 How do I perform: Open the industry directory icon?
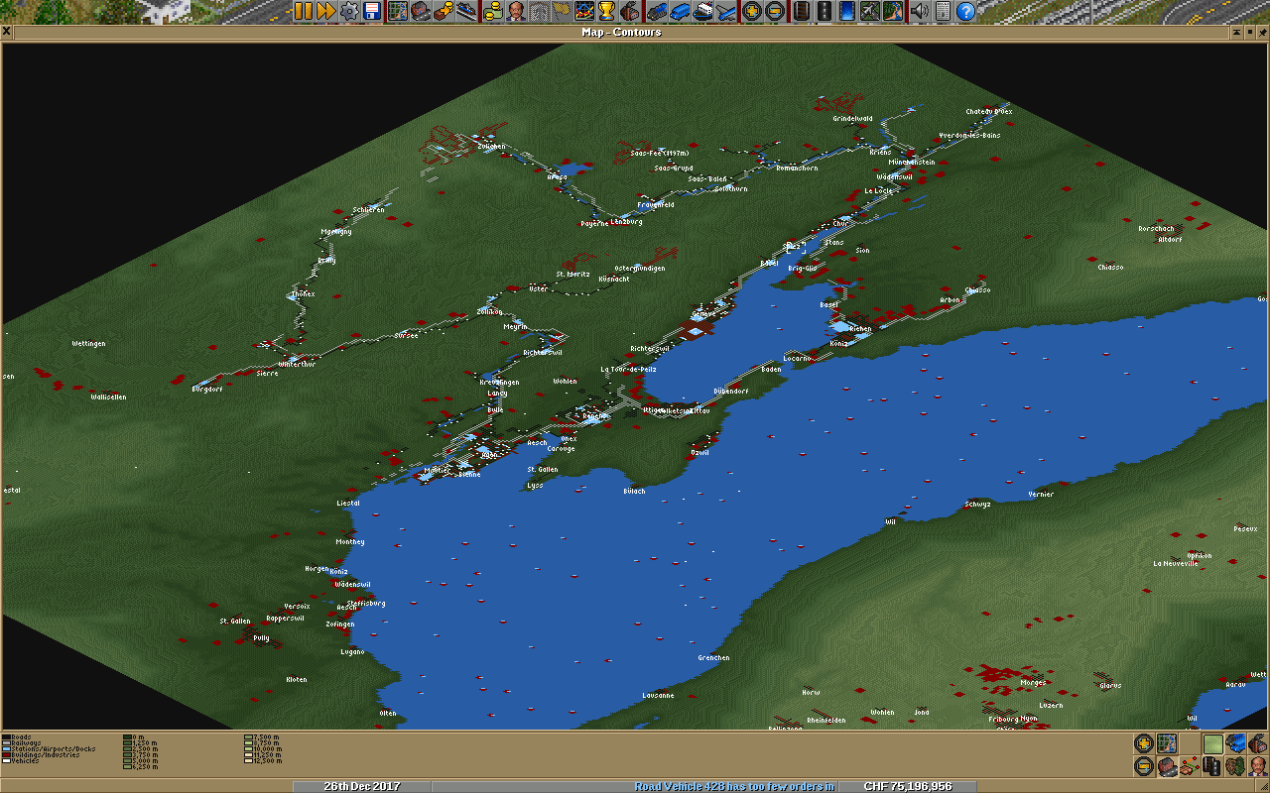[x=631, y=12]
